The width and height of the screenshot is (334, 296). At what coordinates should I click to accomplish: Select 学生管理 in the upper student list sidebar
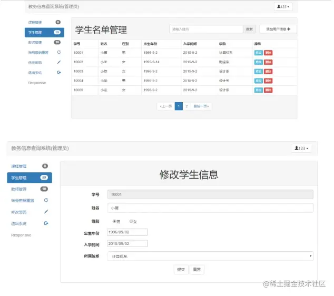tap(44, 32)
